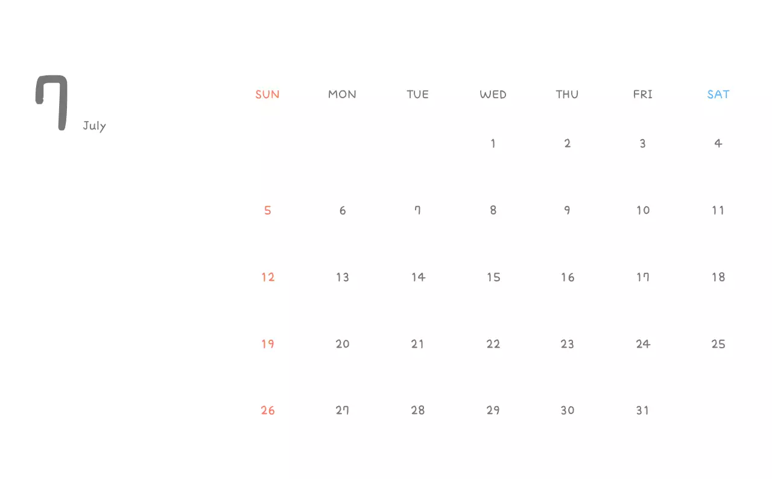Viewport: 772px width, 479px height.
Task: Select the date 22 on Wednesday
Action: (493, 344)
